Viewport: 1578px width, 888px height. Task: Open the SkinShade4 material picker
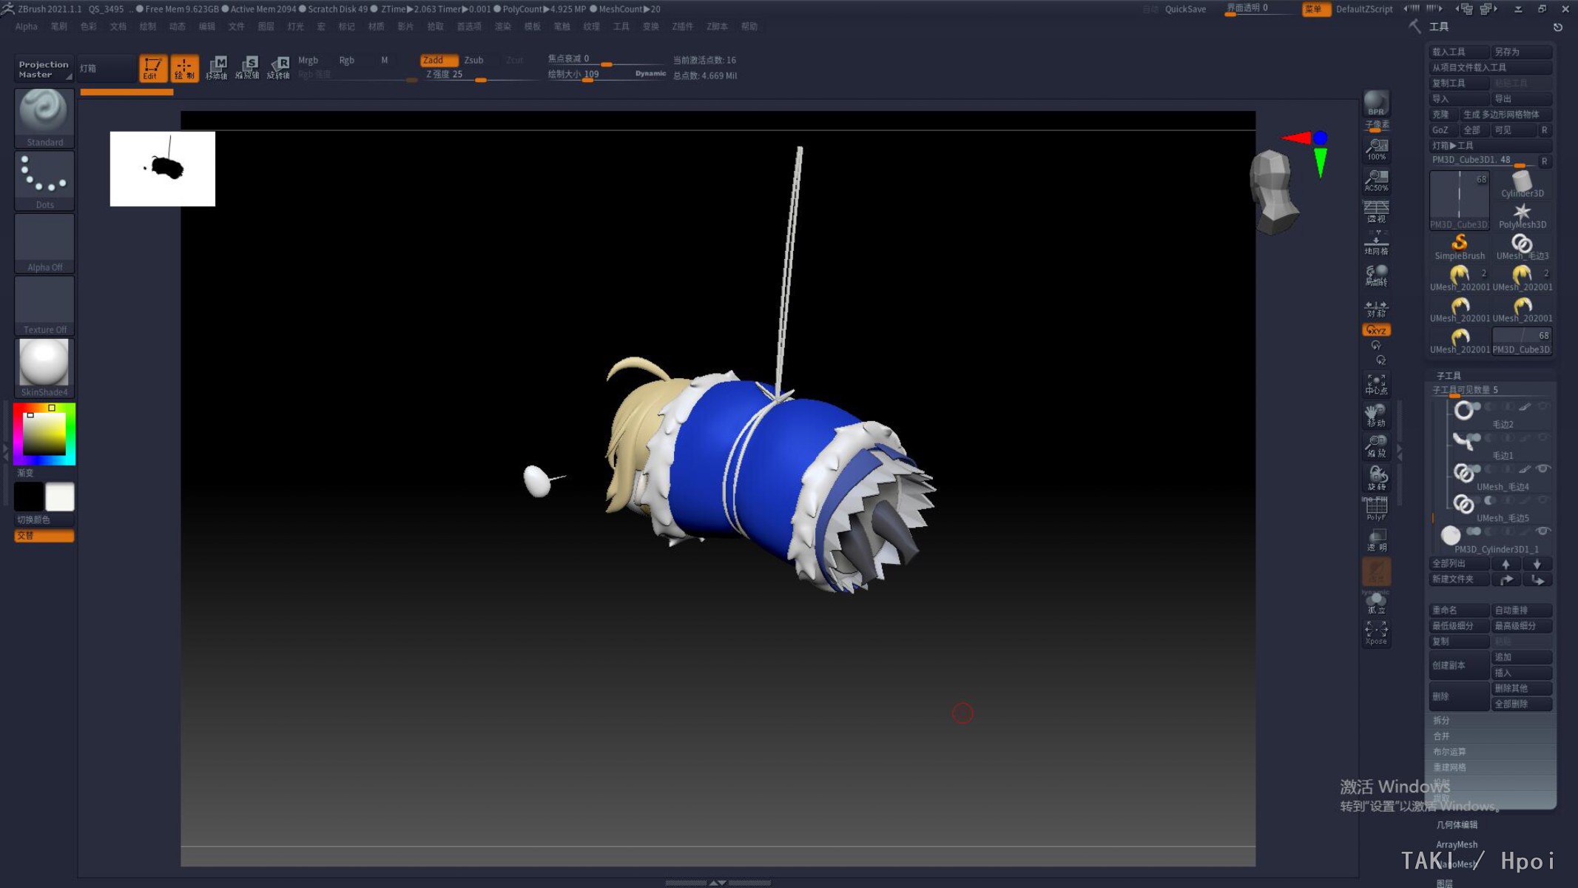(x=44, y=368)
